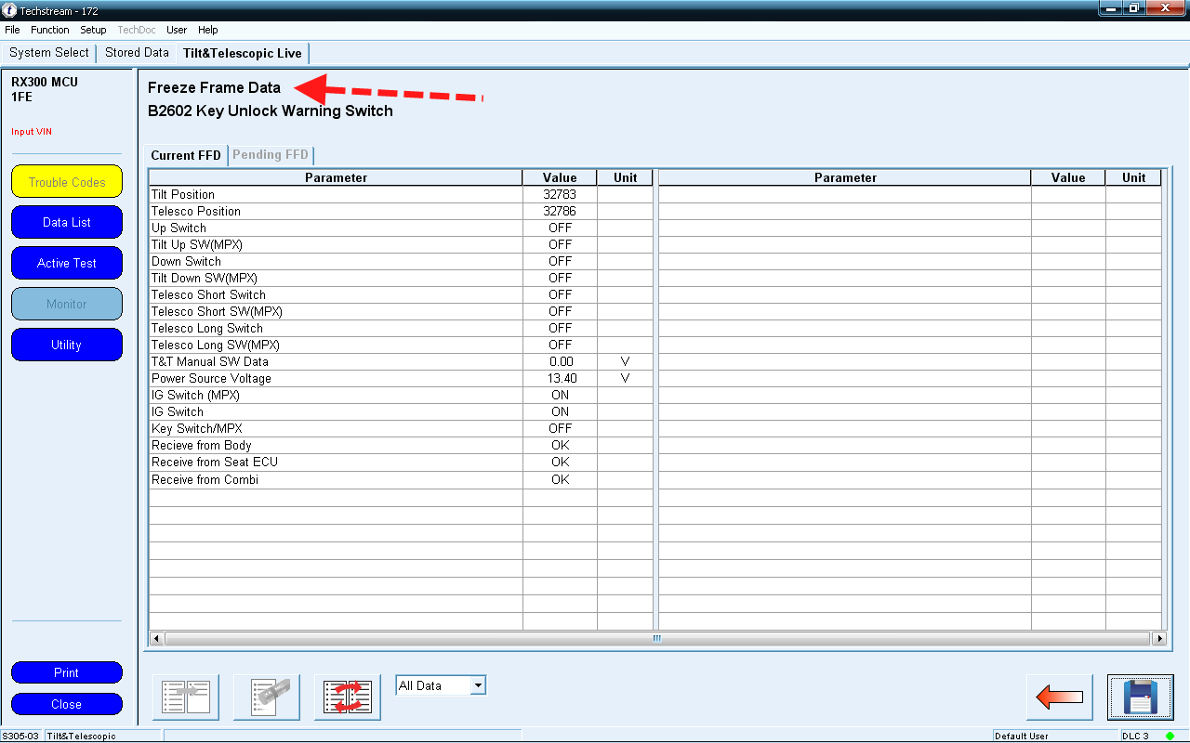Switch to the System Select tab
Screen dimensions: 1190x743
coord(49,53)
